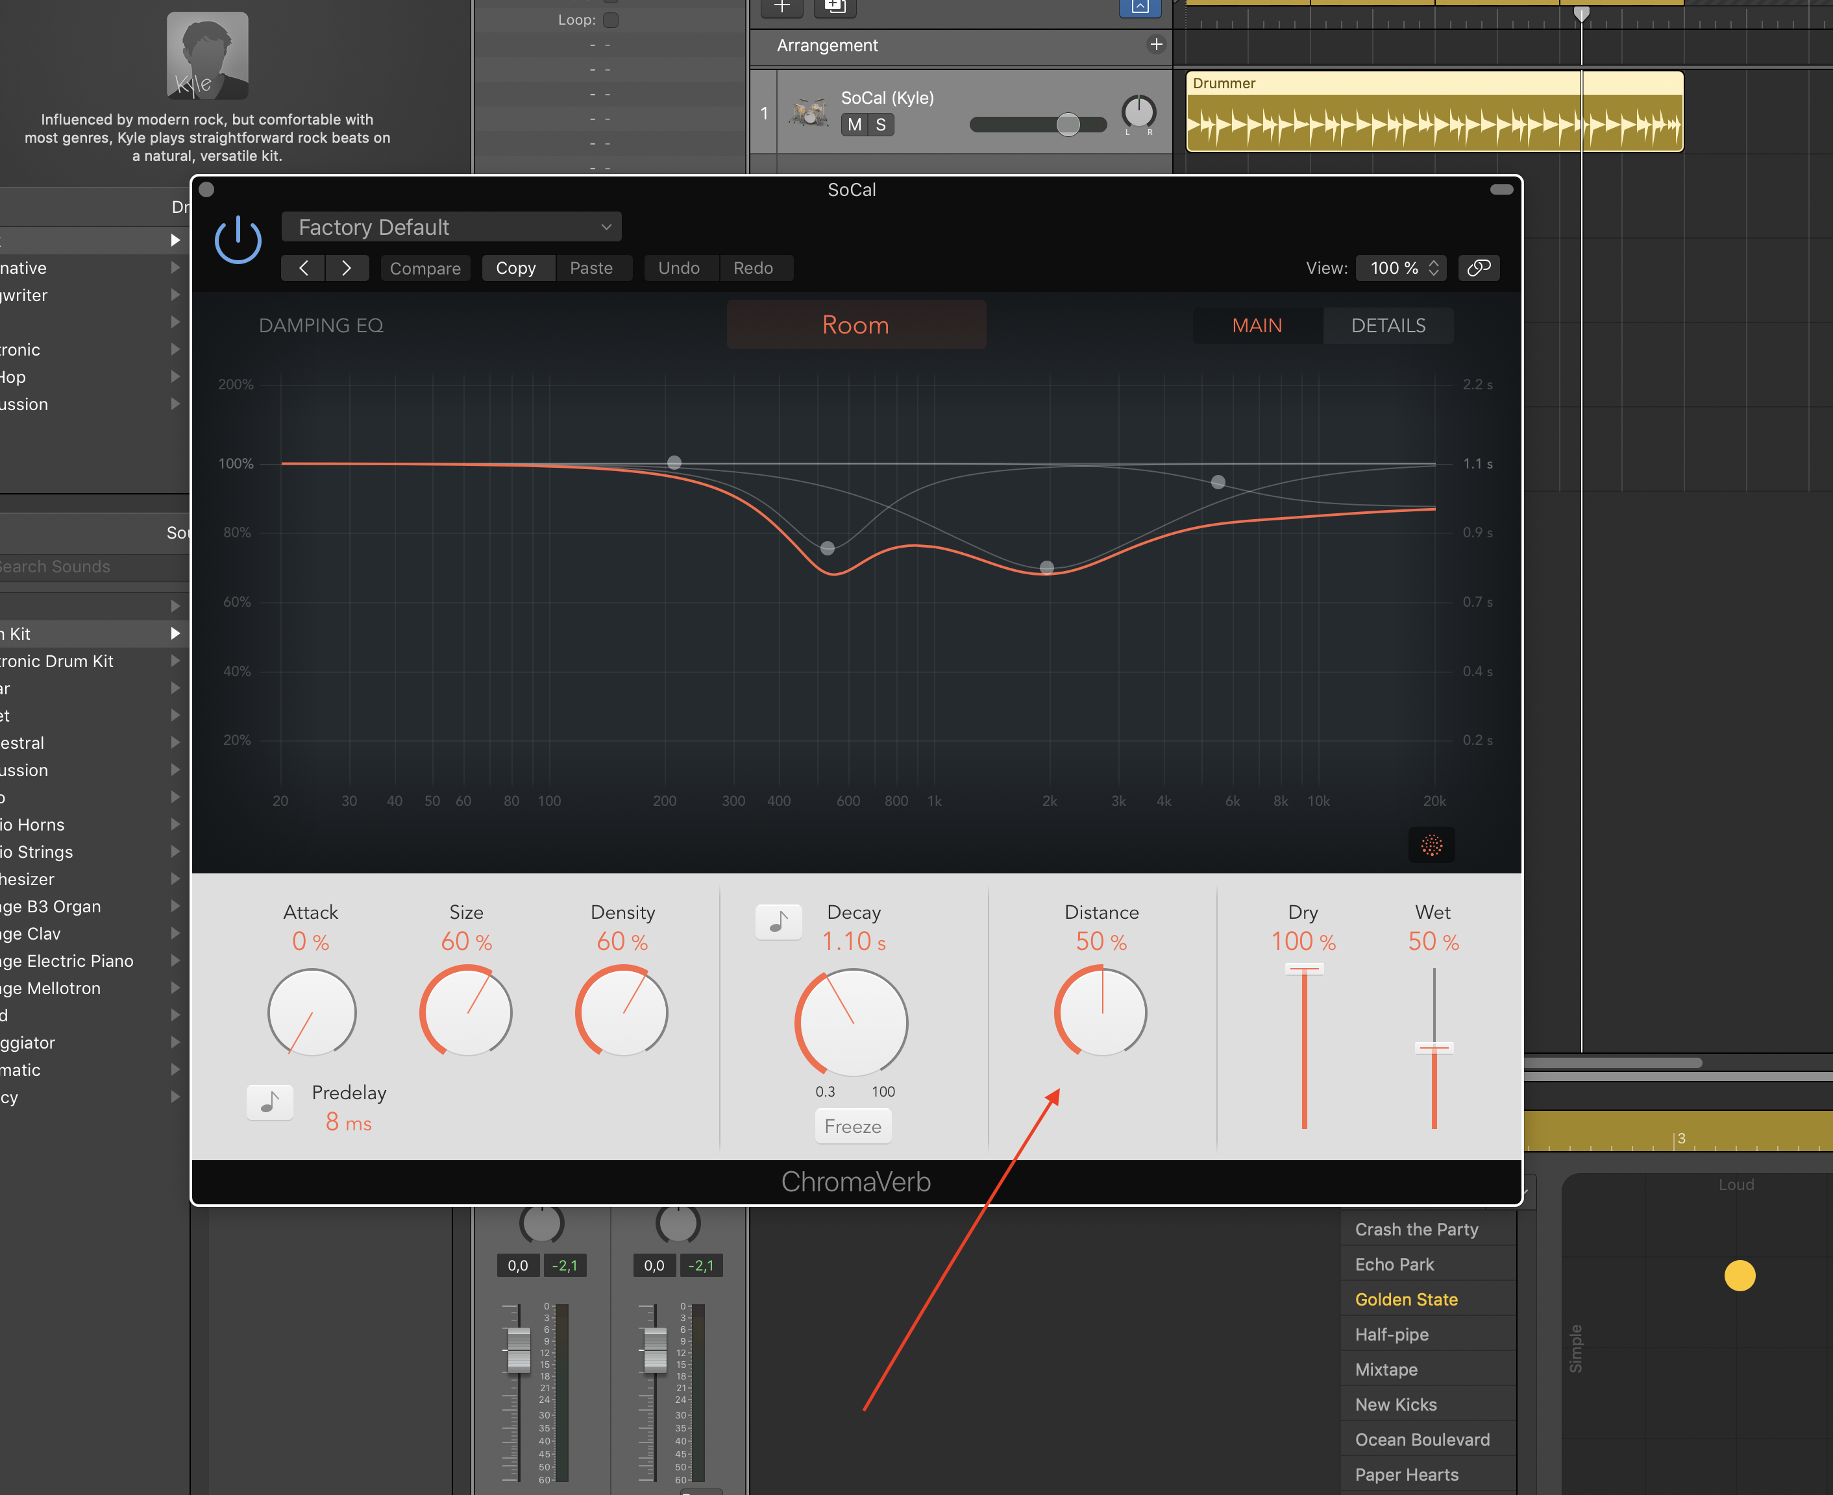This screenshot has width=1833, height=1495.
Task: Solo the SoCal (Kyle) track
Action: 880,125
